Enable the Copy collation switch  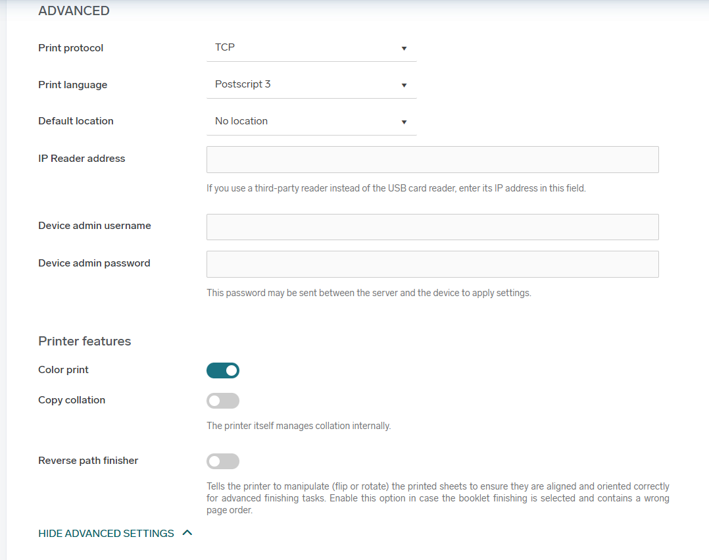(223, 401)
